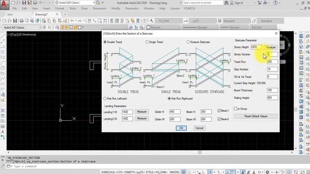Click the Girder H input field
Screen dimensions: 310x174
coord(175,112)
